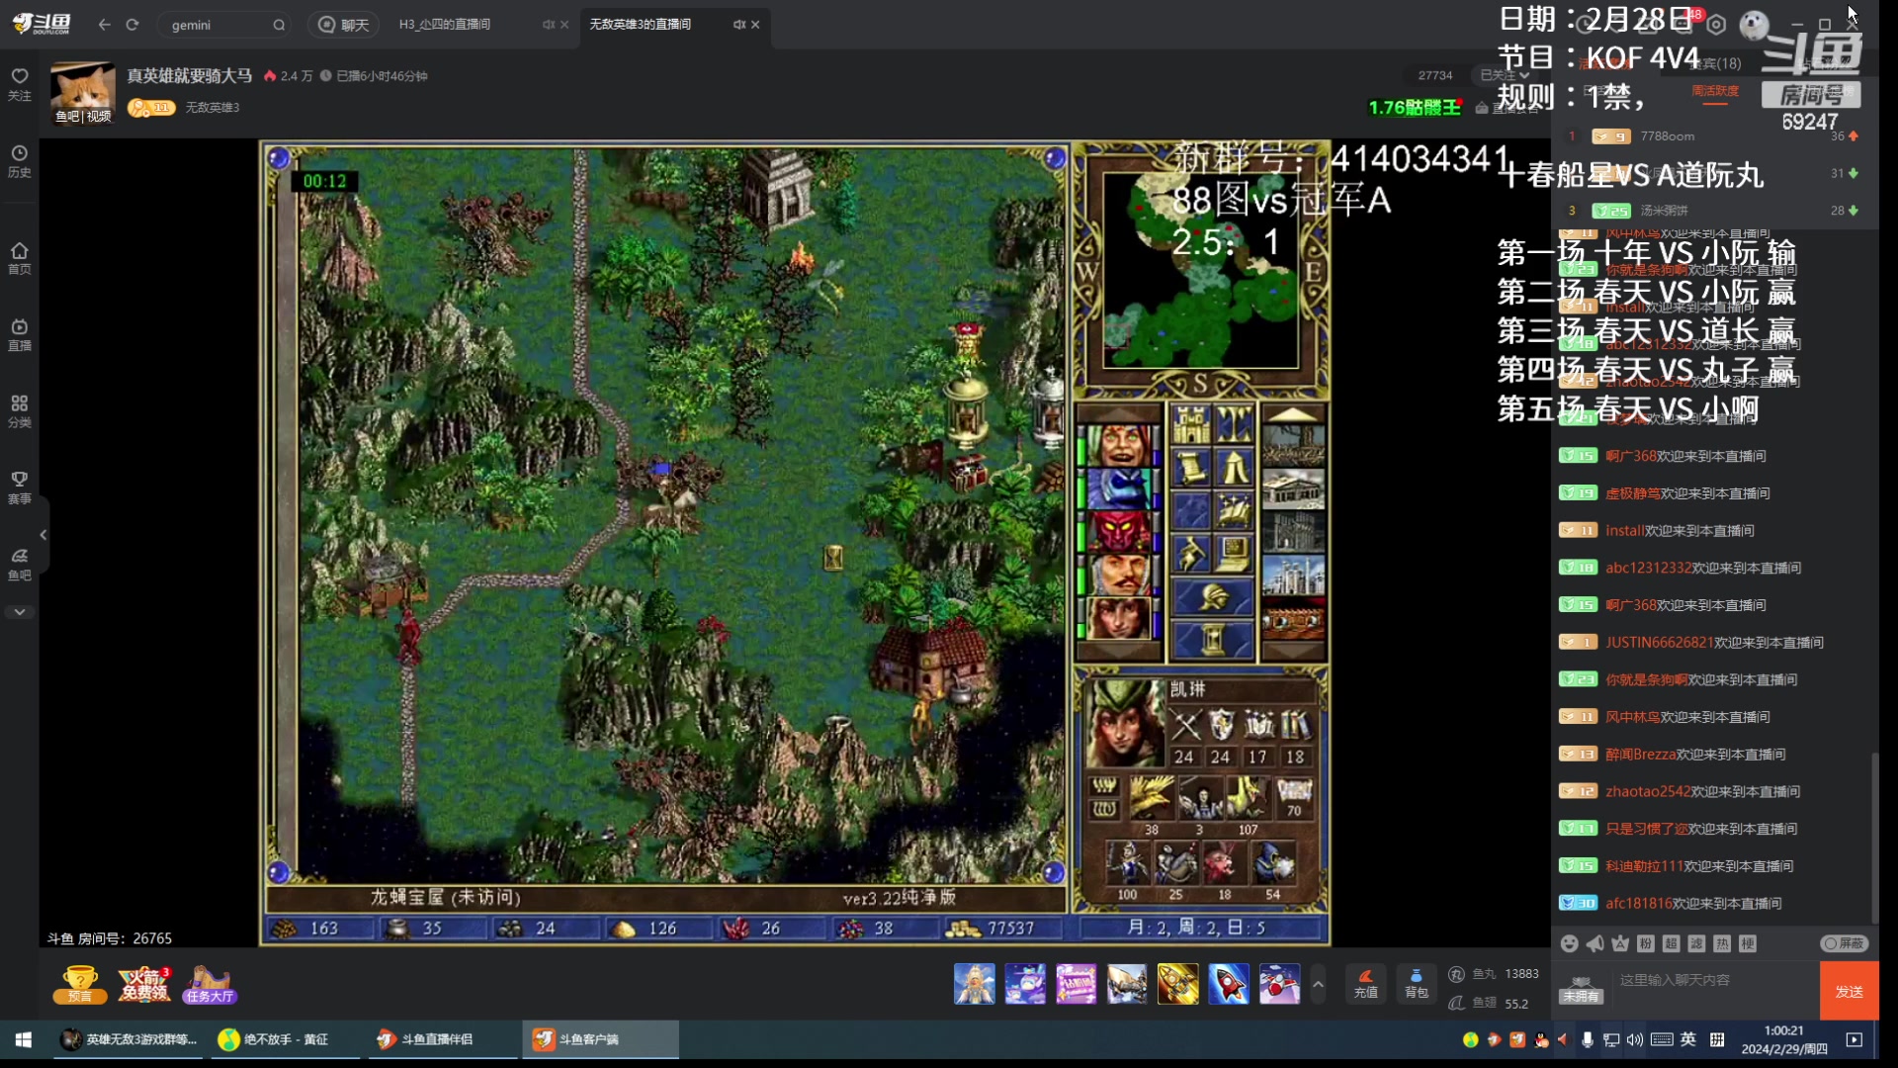Select the mustached knight hero portrait

1119,574
